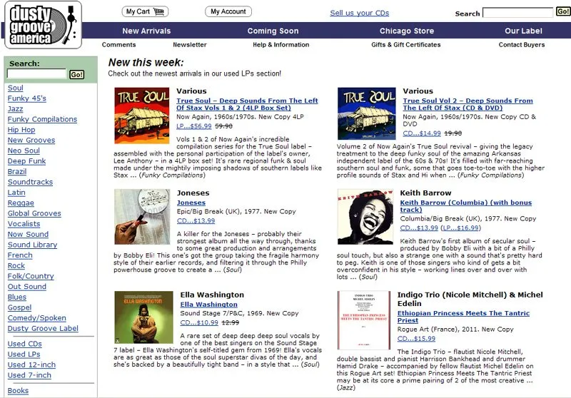571x398 pixels.
Task: Open Comedy/Spoken category
Action: (37, 318)
